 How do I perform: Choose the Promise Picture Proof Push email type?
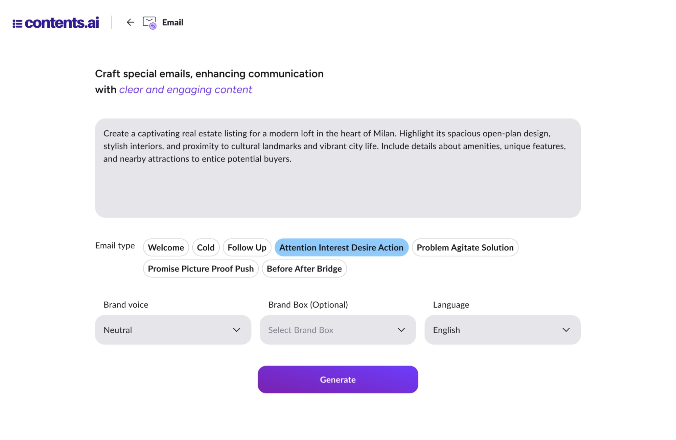click(x=201, y=268)
